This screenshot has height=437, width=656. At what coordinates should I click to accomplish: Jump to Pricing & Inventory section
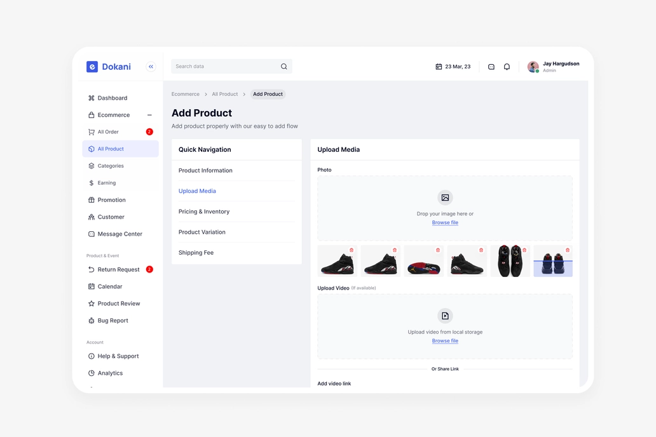204,212
